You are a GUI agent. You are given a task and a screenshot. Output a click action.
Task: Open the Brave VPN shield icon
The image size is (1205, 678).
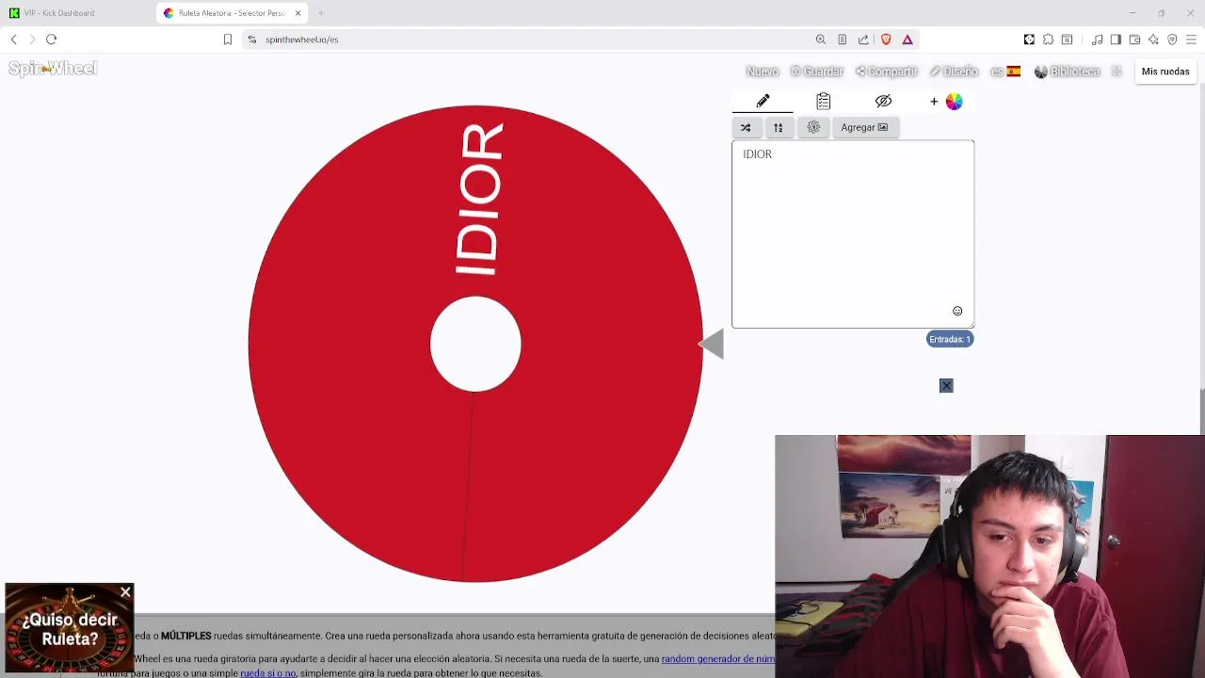1173,40
